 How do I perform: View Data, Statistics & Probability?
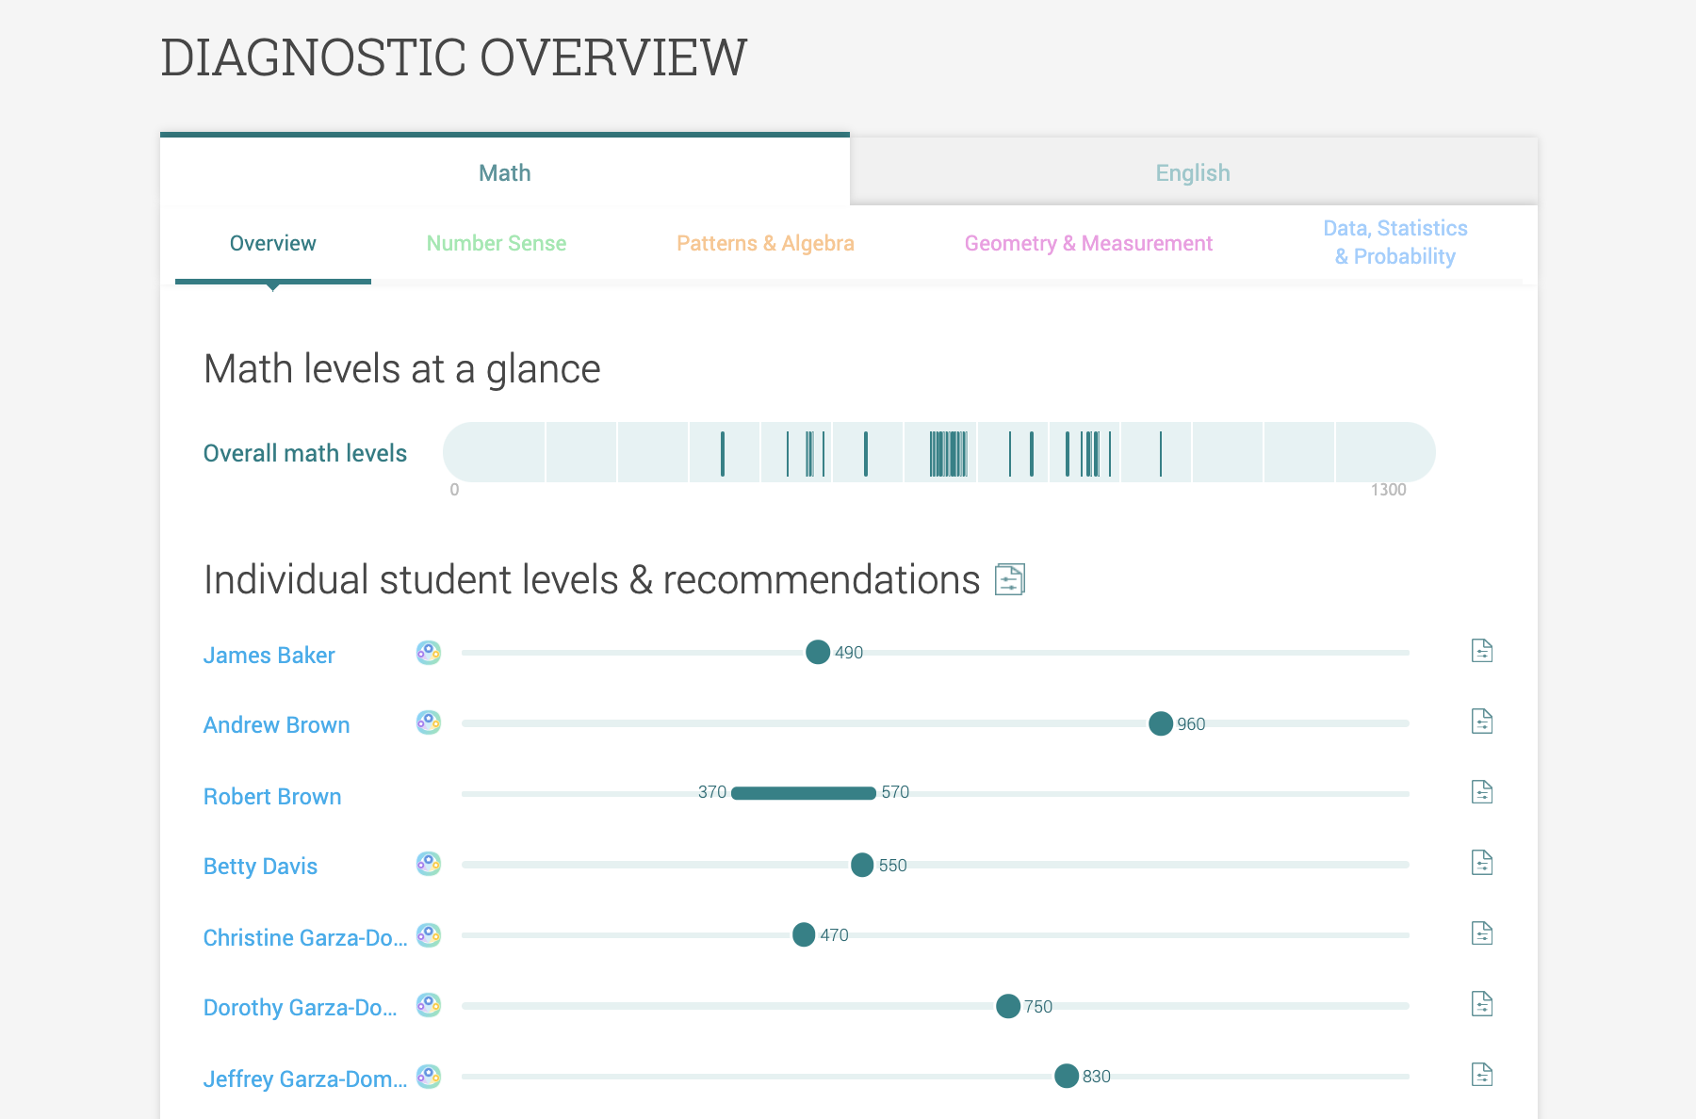[1395, 242]
